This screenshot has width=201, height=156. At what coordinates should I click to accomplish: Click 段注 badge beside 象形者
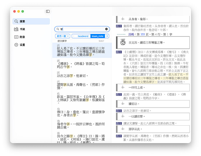point(119,26)
